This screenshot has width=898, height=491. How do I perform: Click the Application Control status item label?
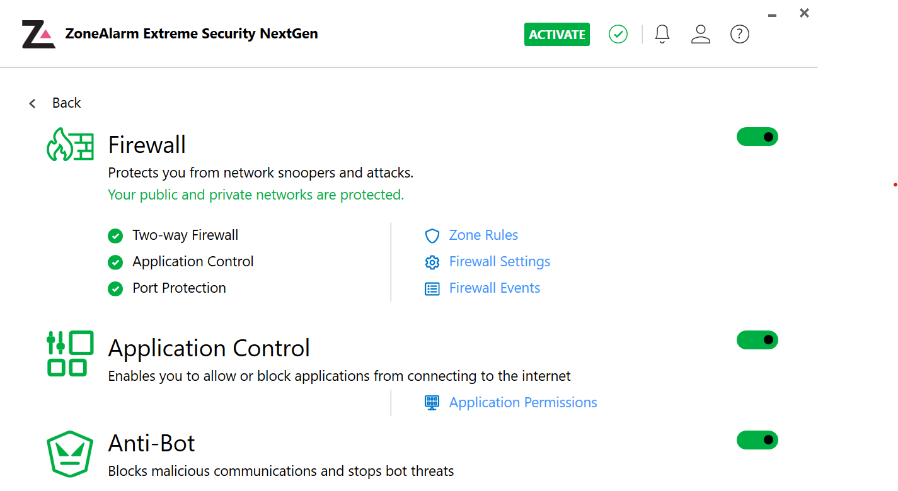[x=193, y=262]
